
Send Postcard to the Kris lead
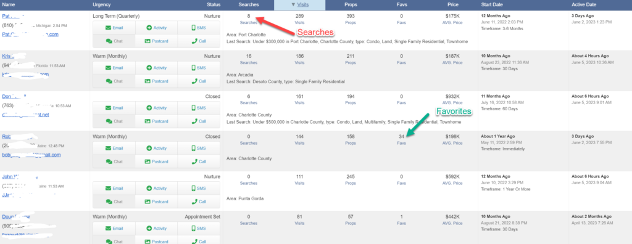click(x=156, y=81)
